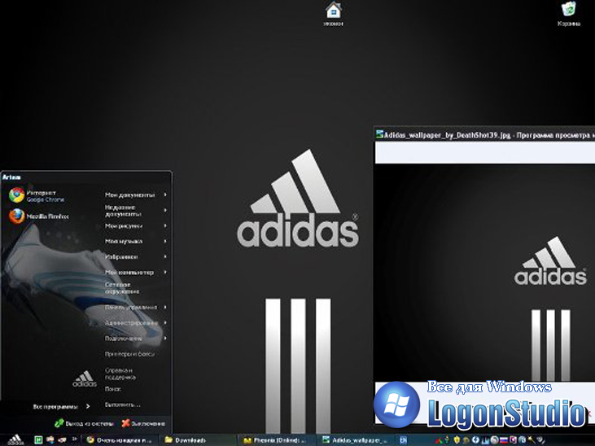
Task: Open the home icon on the desktop
Action: tap(333, 14)
